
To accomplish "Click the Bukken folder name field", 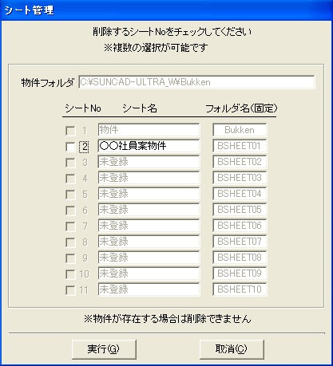I will click(x=240, y=130).
